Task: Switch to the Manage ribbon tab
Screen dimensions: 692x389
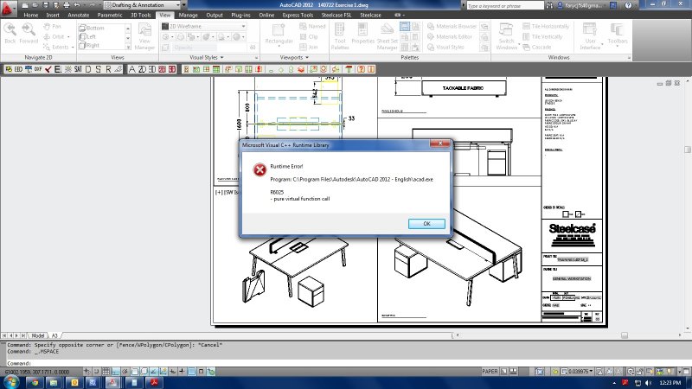Action: [x=188, y=15]
